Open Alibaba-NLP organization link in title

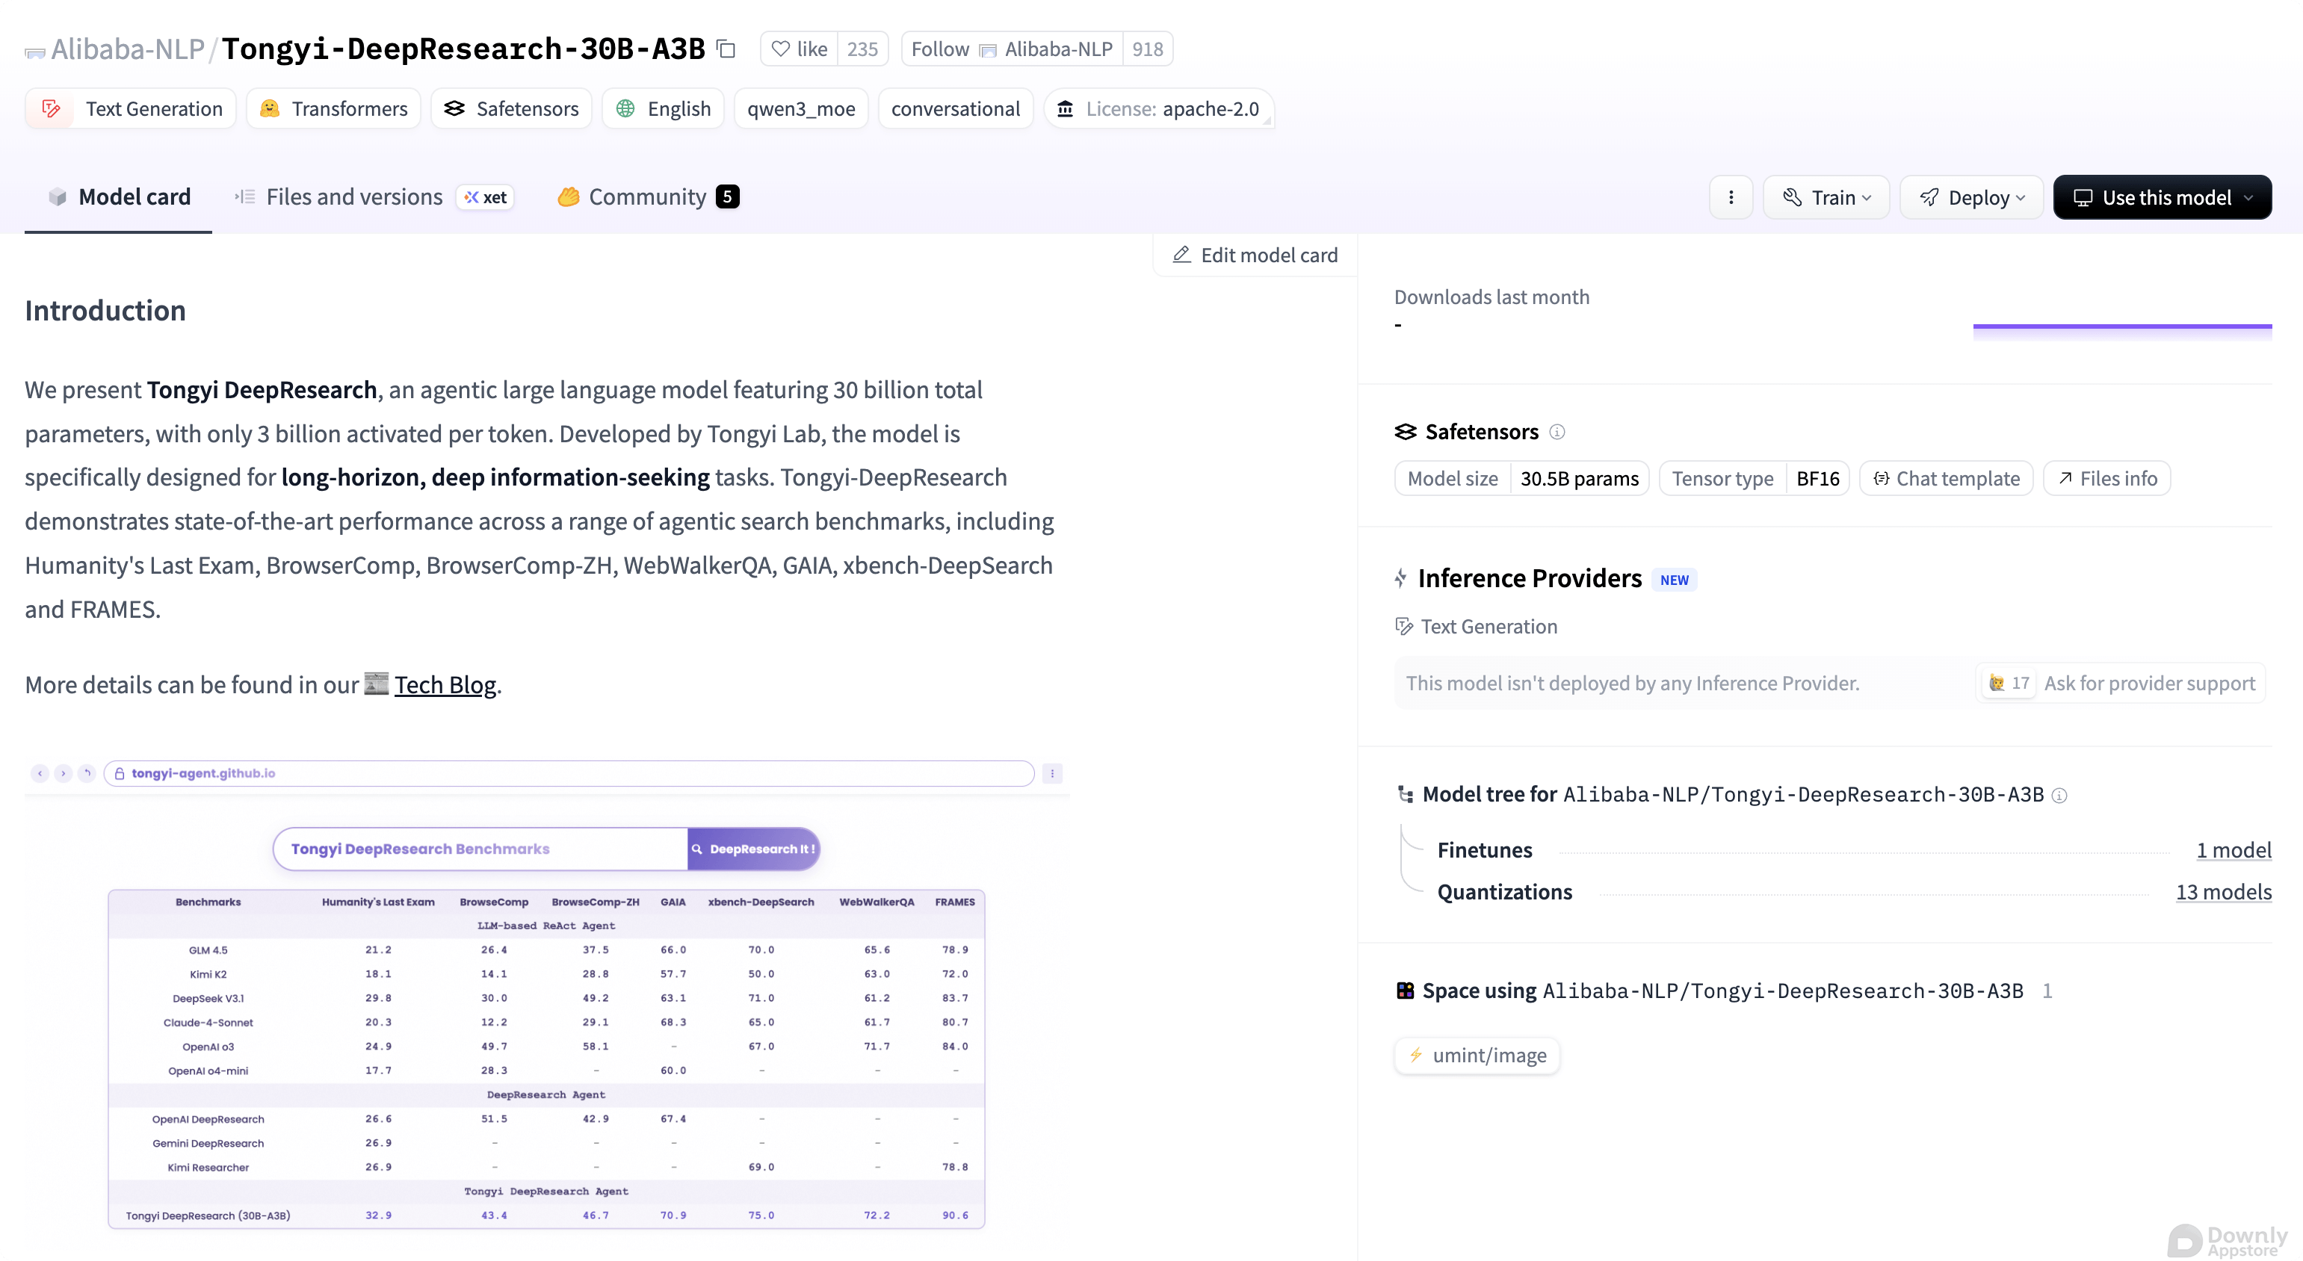point(128,49)
